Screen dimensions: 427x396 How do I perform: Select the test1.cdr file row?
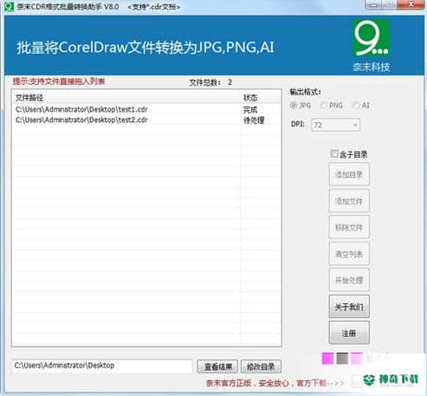click(146, 109)
